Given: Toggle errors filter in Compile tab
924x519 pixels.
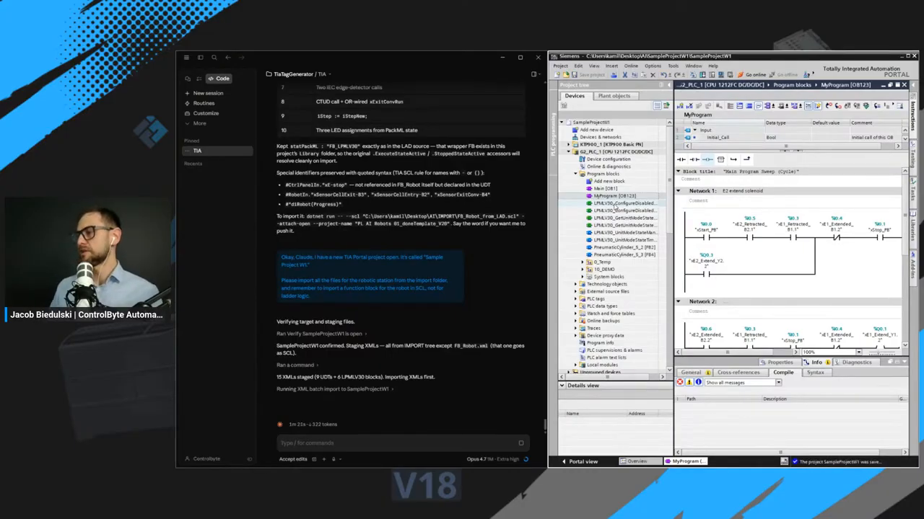Looking at the screenshot, I should [x=680, y=382].
